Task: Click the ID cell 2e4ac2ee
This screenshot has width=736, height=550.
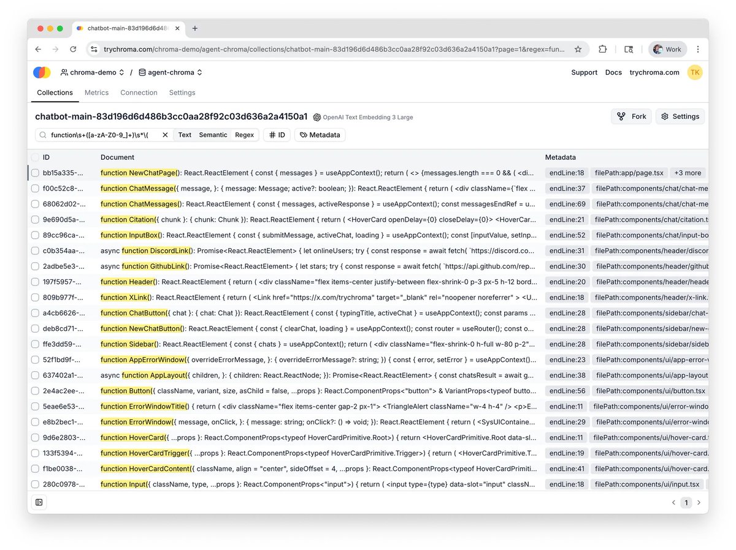Action: [x=63, y=391]
